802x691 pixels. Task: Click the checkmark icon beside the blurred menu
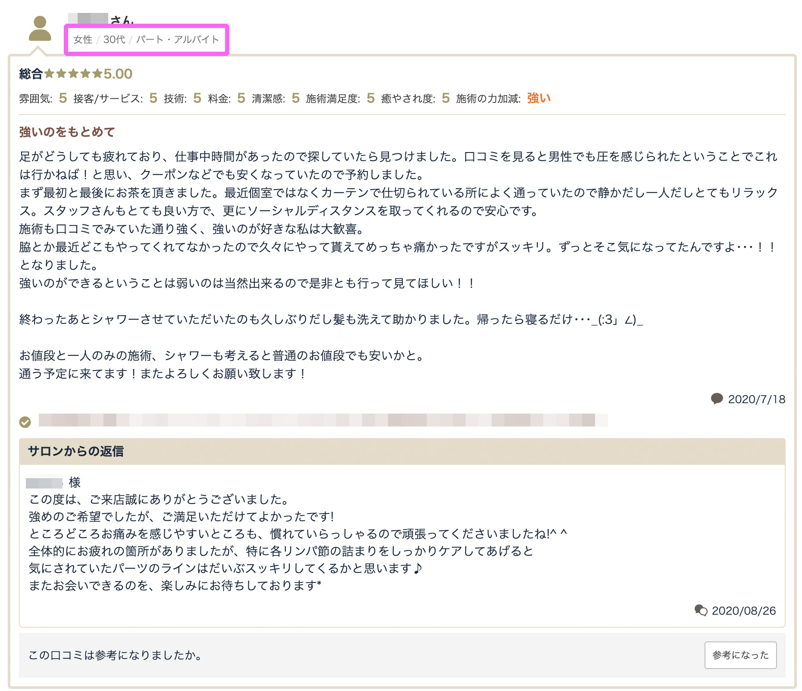[x=25, y=422]
